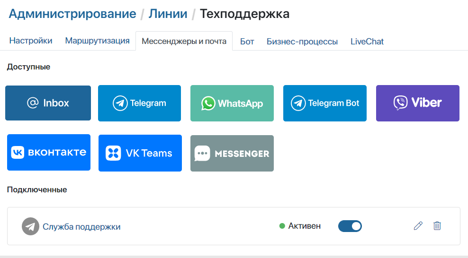The image size is (468, 258).
Task: Go to the Линии breadcrumb
Action: click(168, 14)
